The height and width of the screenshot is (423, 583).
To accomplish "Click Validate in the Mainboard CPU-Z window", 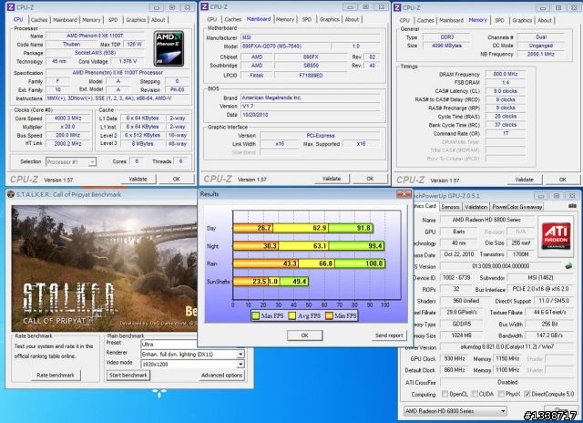I will point(332,179).
